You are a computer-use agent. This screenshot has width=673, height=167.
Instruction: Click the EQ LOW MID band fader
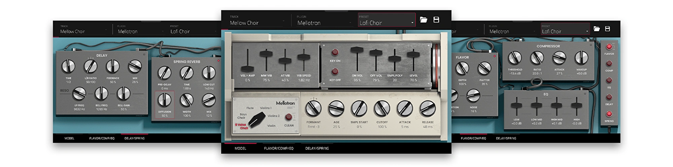click(536, 105)
